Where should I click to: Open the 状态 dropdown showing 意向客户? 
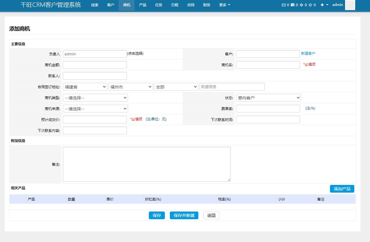(x=269, y=98)
